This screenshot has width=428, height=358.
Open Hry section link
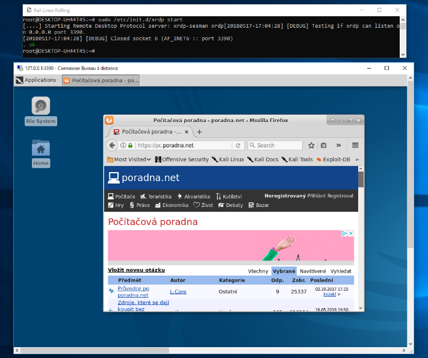(x=116, y=205)
